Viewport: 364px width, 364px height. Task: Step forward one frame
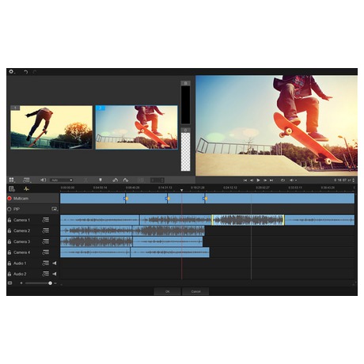pyautogui.click(x=265, y=180)
